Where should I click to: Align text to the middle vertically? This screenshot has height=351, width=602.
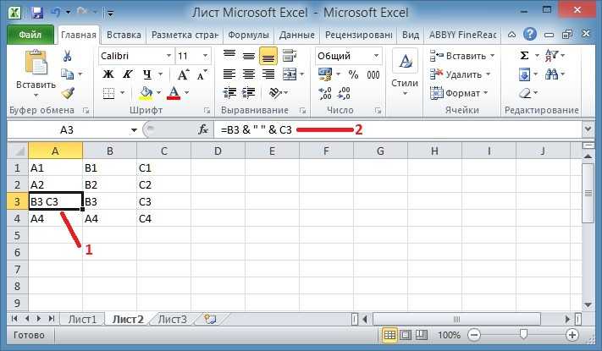coord(249,56)
